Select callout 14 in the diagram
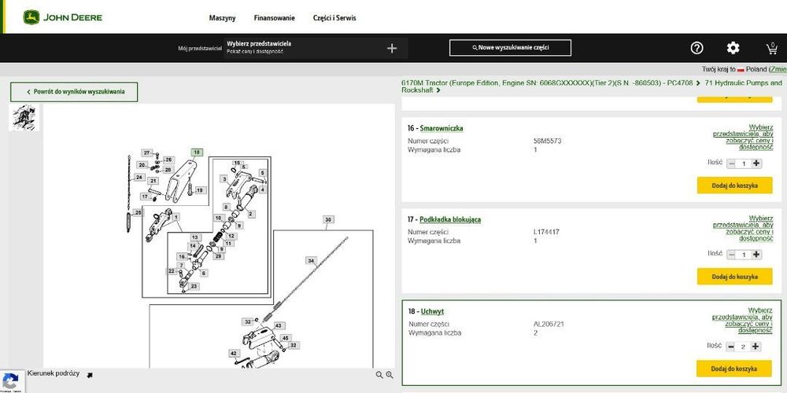Screen dimensions: 787x393 (192, 246)
